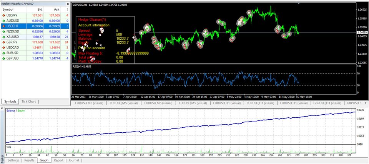
Task: Select the Symbols tab in Market Watch
Action: pyautogui.click(x=10, y=102)
